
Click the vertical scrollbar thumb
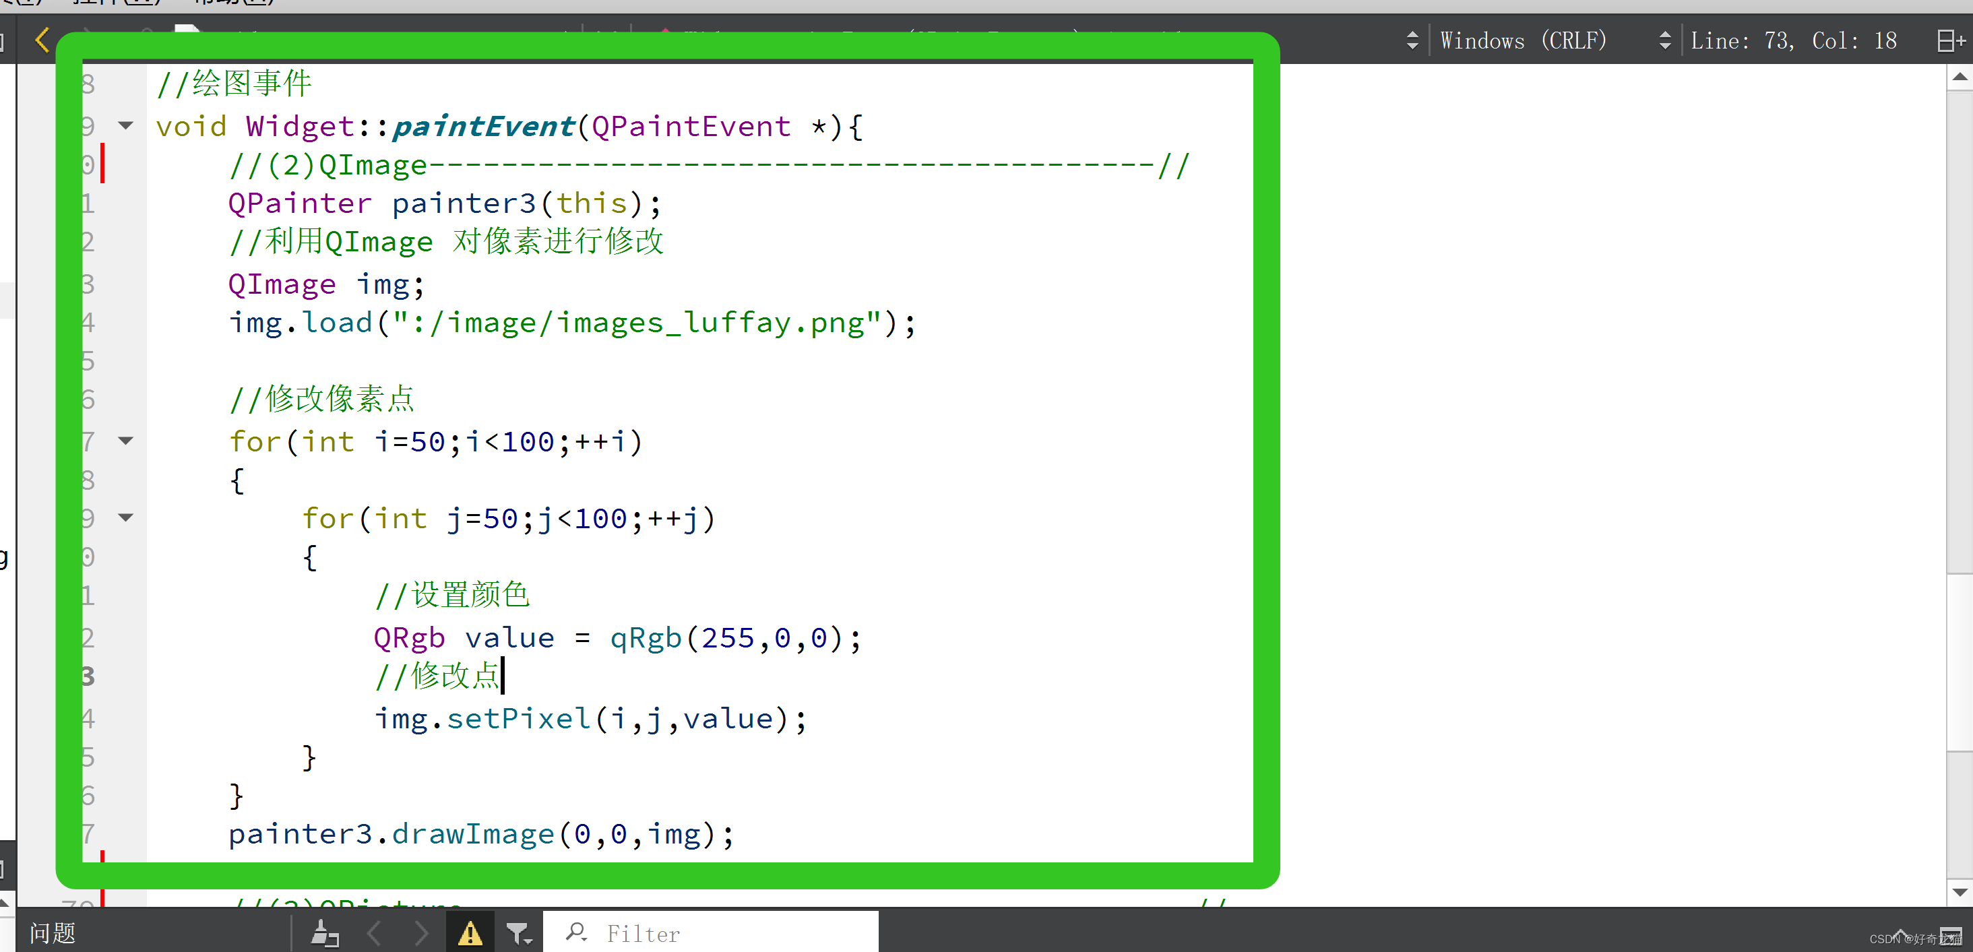point(1960,662)
